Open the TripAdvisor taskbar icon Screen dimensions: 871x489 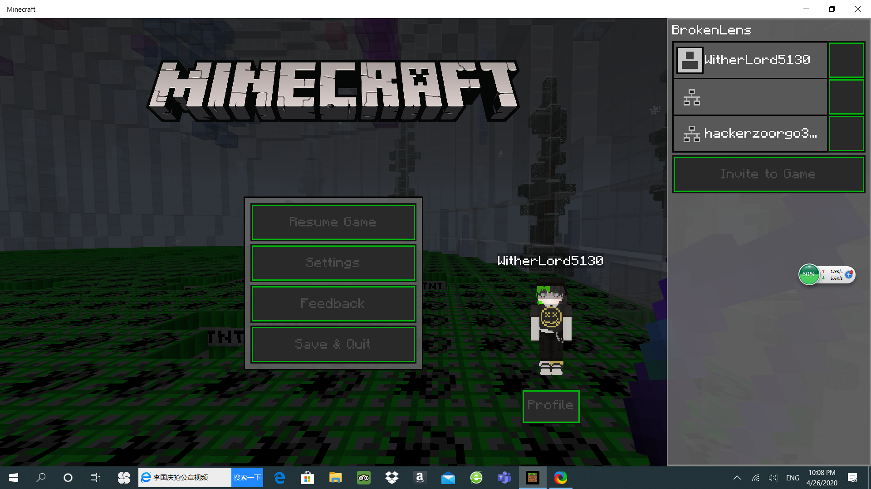364,478
